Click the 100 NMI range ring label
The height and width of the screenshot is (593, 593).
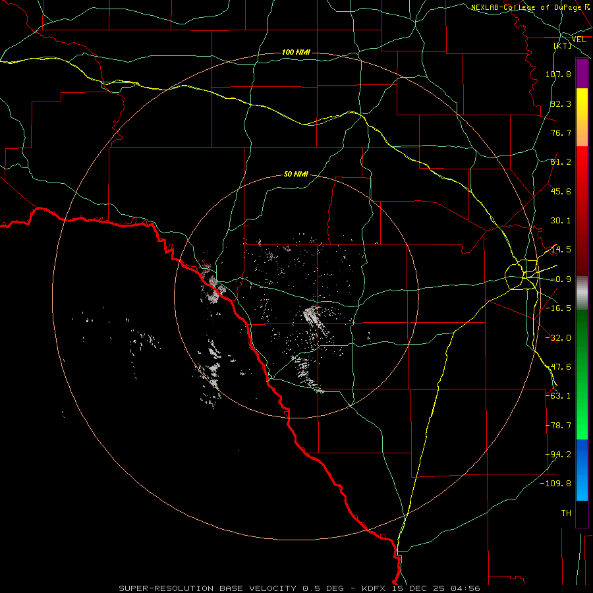click(296, 52)
